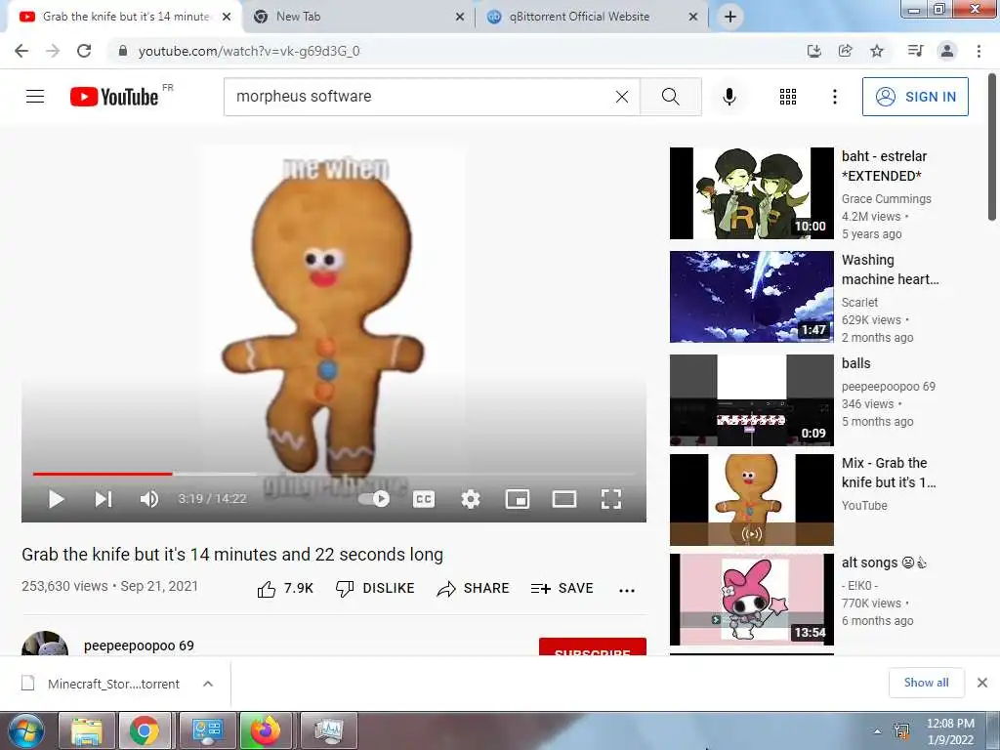Viewport: 1000px width, 750px height.
Task: Enter full screen mode
Action: point(611,499)
